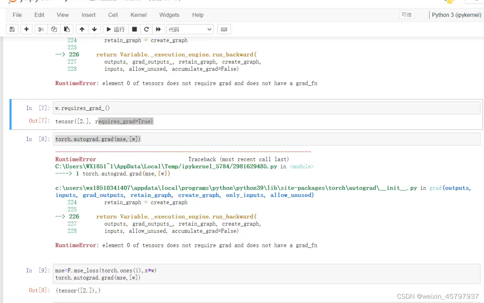The height and width of the screenshot is (303, 484).
Task: Click the (tensor([2.]),) output text
Action: coord(78,290)
